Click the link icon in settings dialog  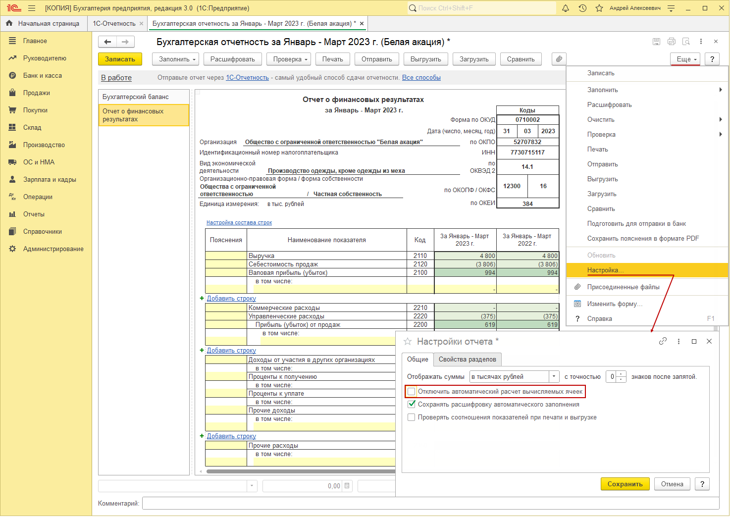click(663, 341)
